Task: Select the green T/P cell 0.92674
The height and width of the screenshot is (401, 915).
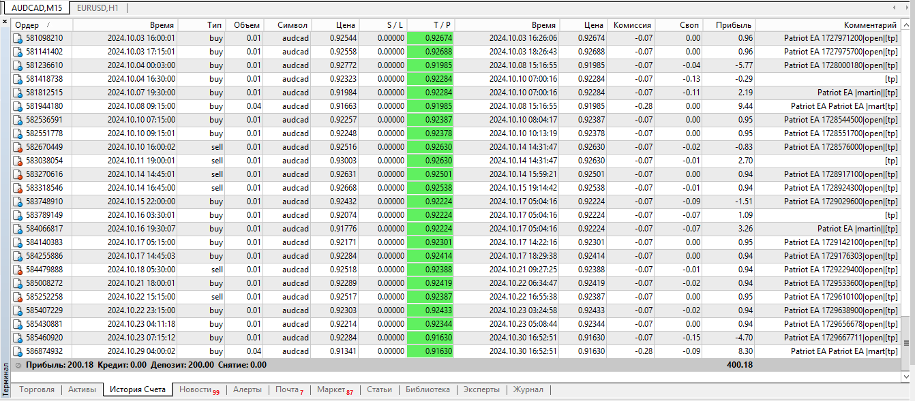Action: (430, 38)
